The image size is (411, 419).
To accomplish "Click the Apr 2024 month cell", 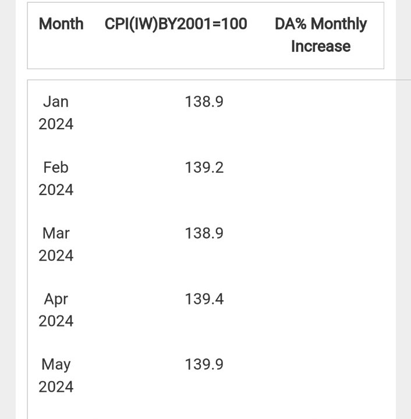I will tap(56, 310).
